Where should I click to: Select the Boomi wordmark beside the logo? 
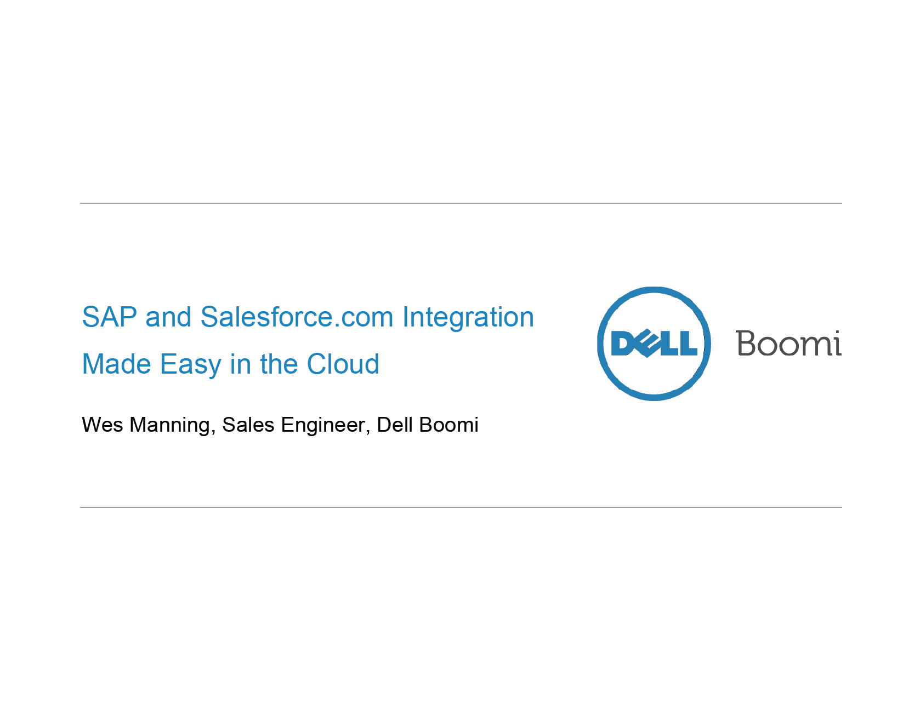coord(789,343)
